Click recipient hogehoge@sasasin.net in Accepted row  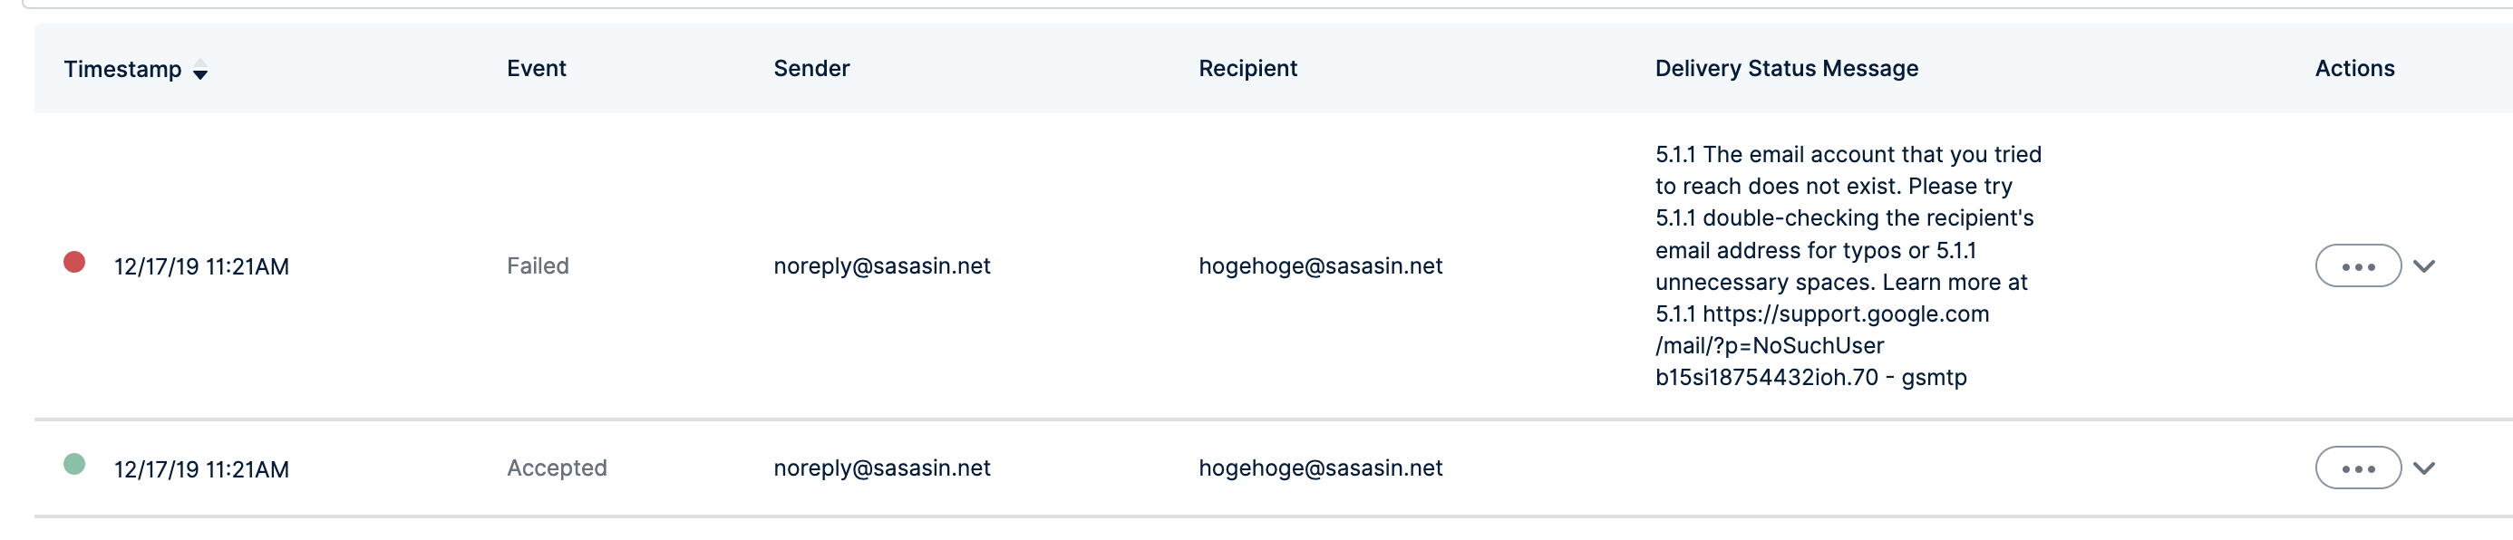point(1319,468)
